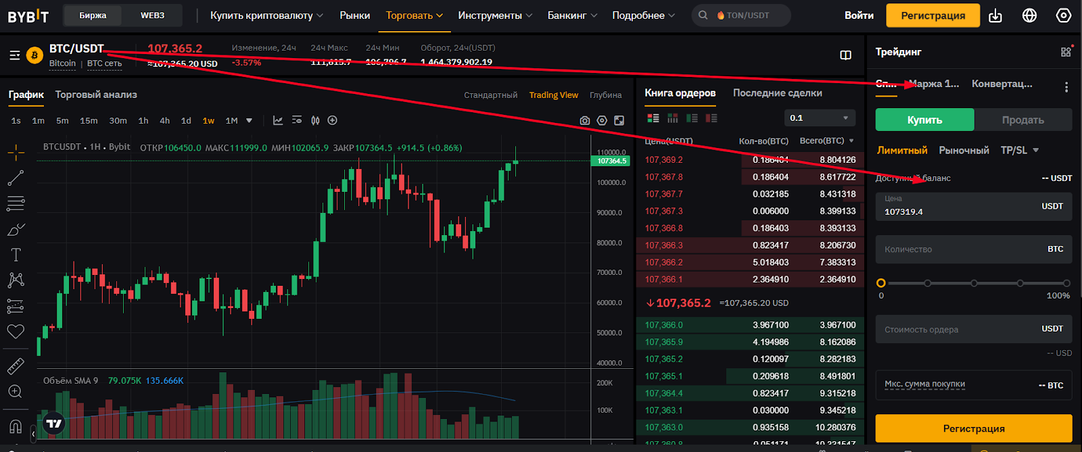Switch chart to Стандартный view

490,95
